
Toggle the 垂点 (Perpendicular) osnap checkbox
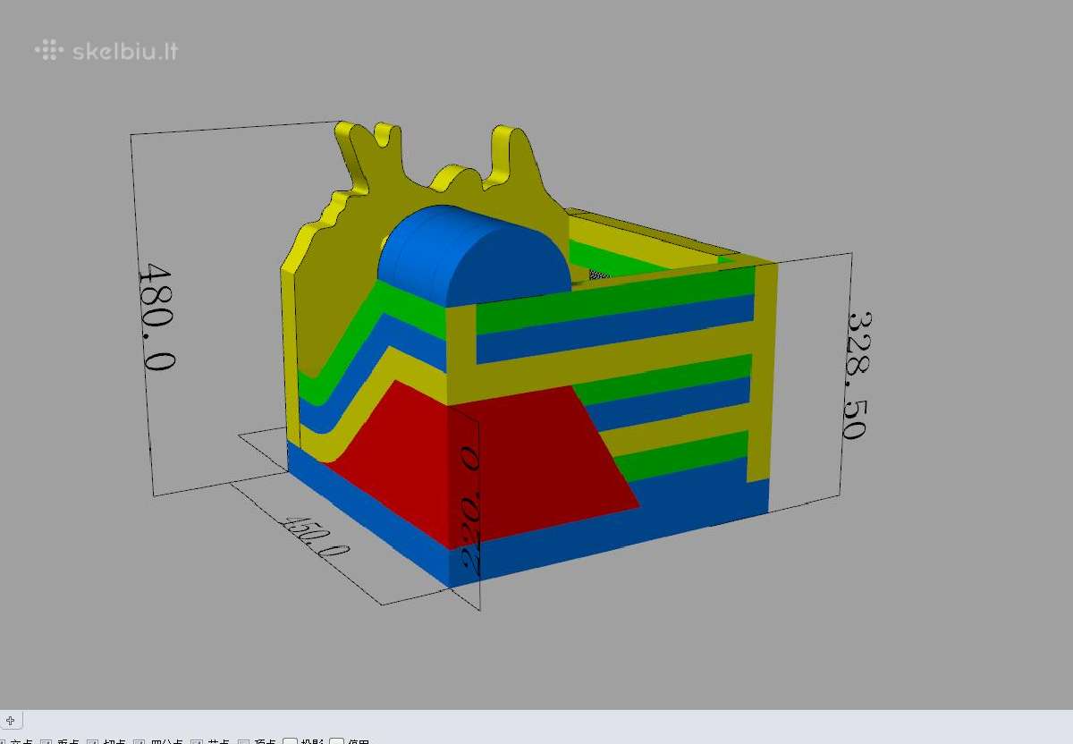point(46,741)
